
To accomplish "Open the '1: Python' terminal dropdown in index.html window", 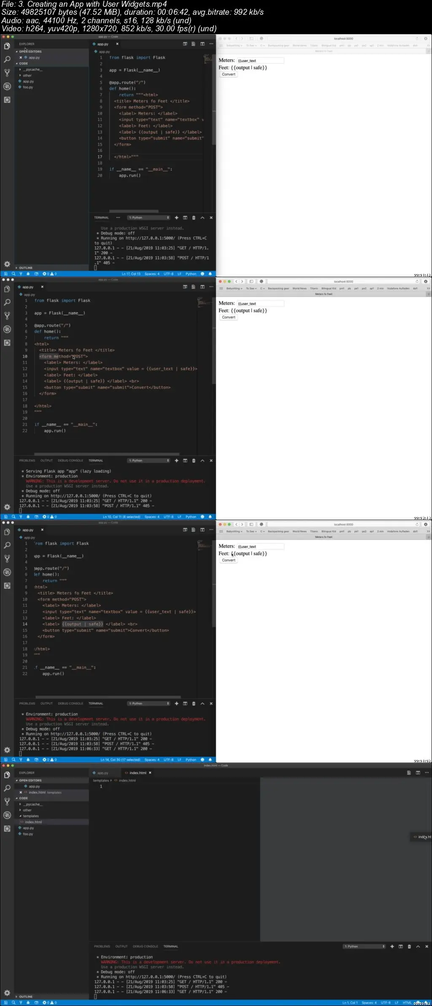I will [x=364, y=946].
